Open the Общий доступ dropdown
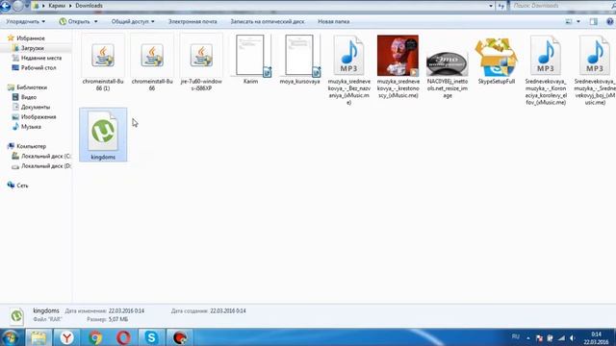This screenshot has height=346, width=616. pos(133,21)
